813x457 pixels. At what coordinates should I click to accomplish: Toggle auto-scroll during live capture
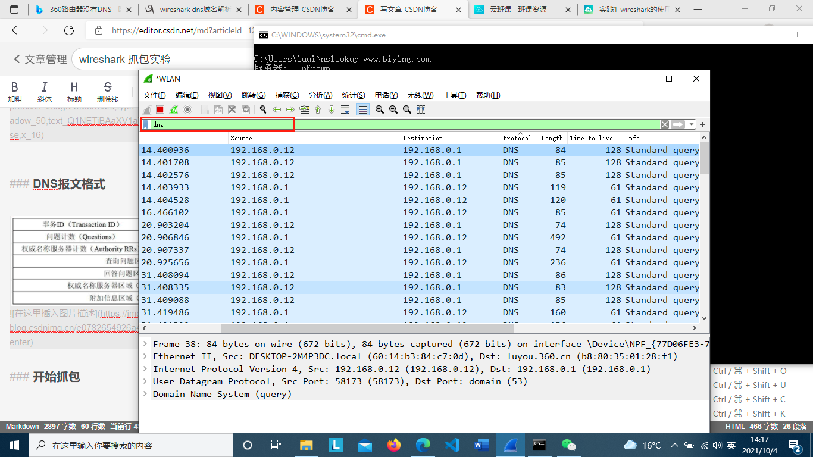pyautogui.click(x=345, y=109)
